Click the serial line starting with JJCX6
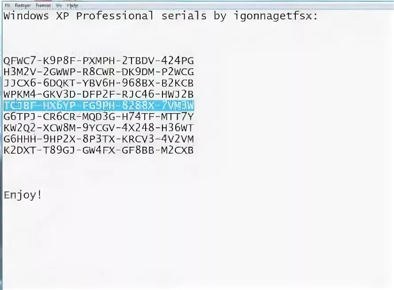Screen dimensions: 394x290 click(99, 83)
